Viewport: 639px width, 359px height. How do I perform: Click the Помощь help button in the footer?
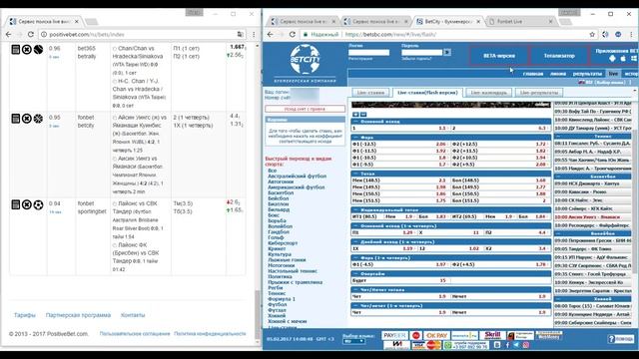pyautogui.click(x=620, y=339)
